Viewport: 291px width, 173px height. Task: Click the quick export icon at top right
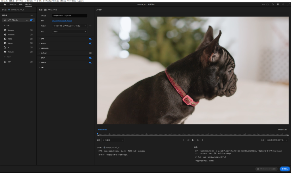273,5
